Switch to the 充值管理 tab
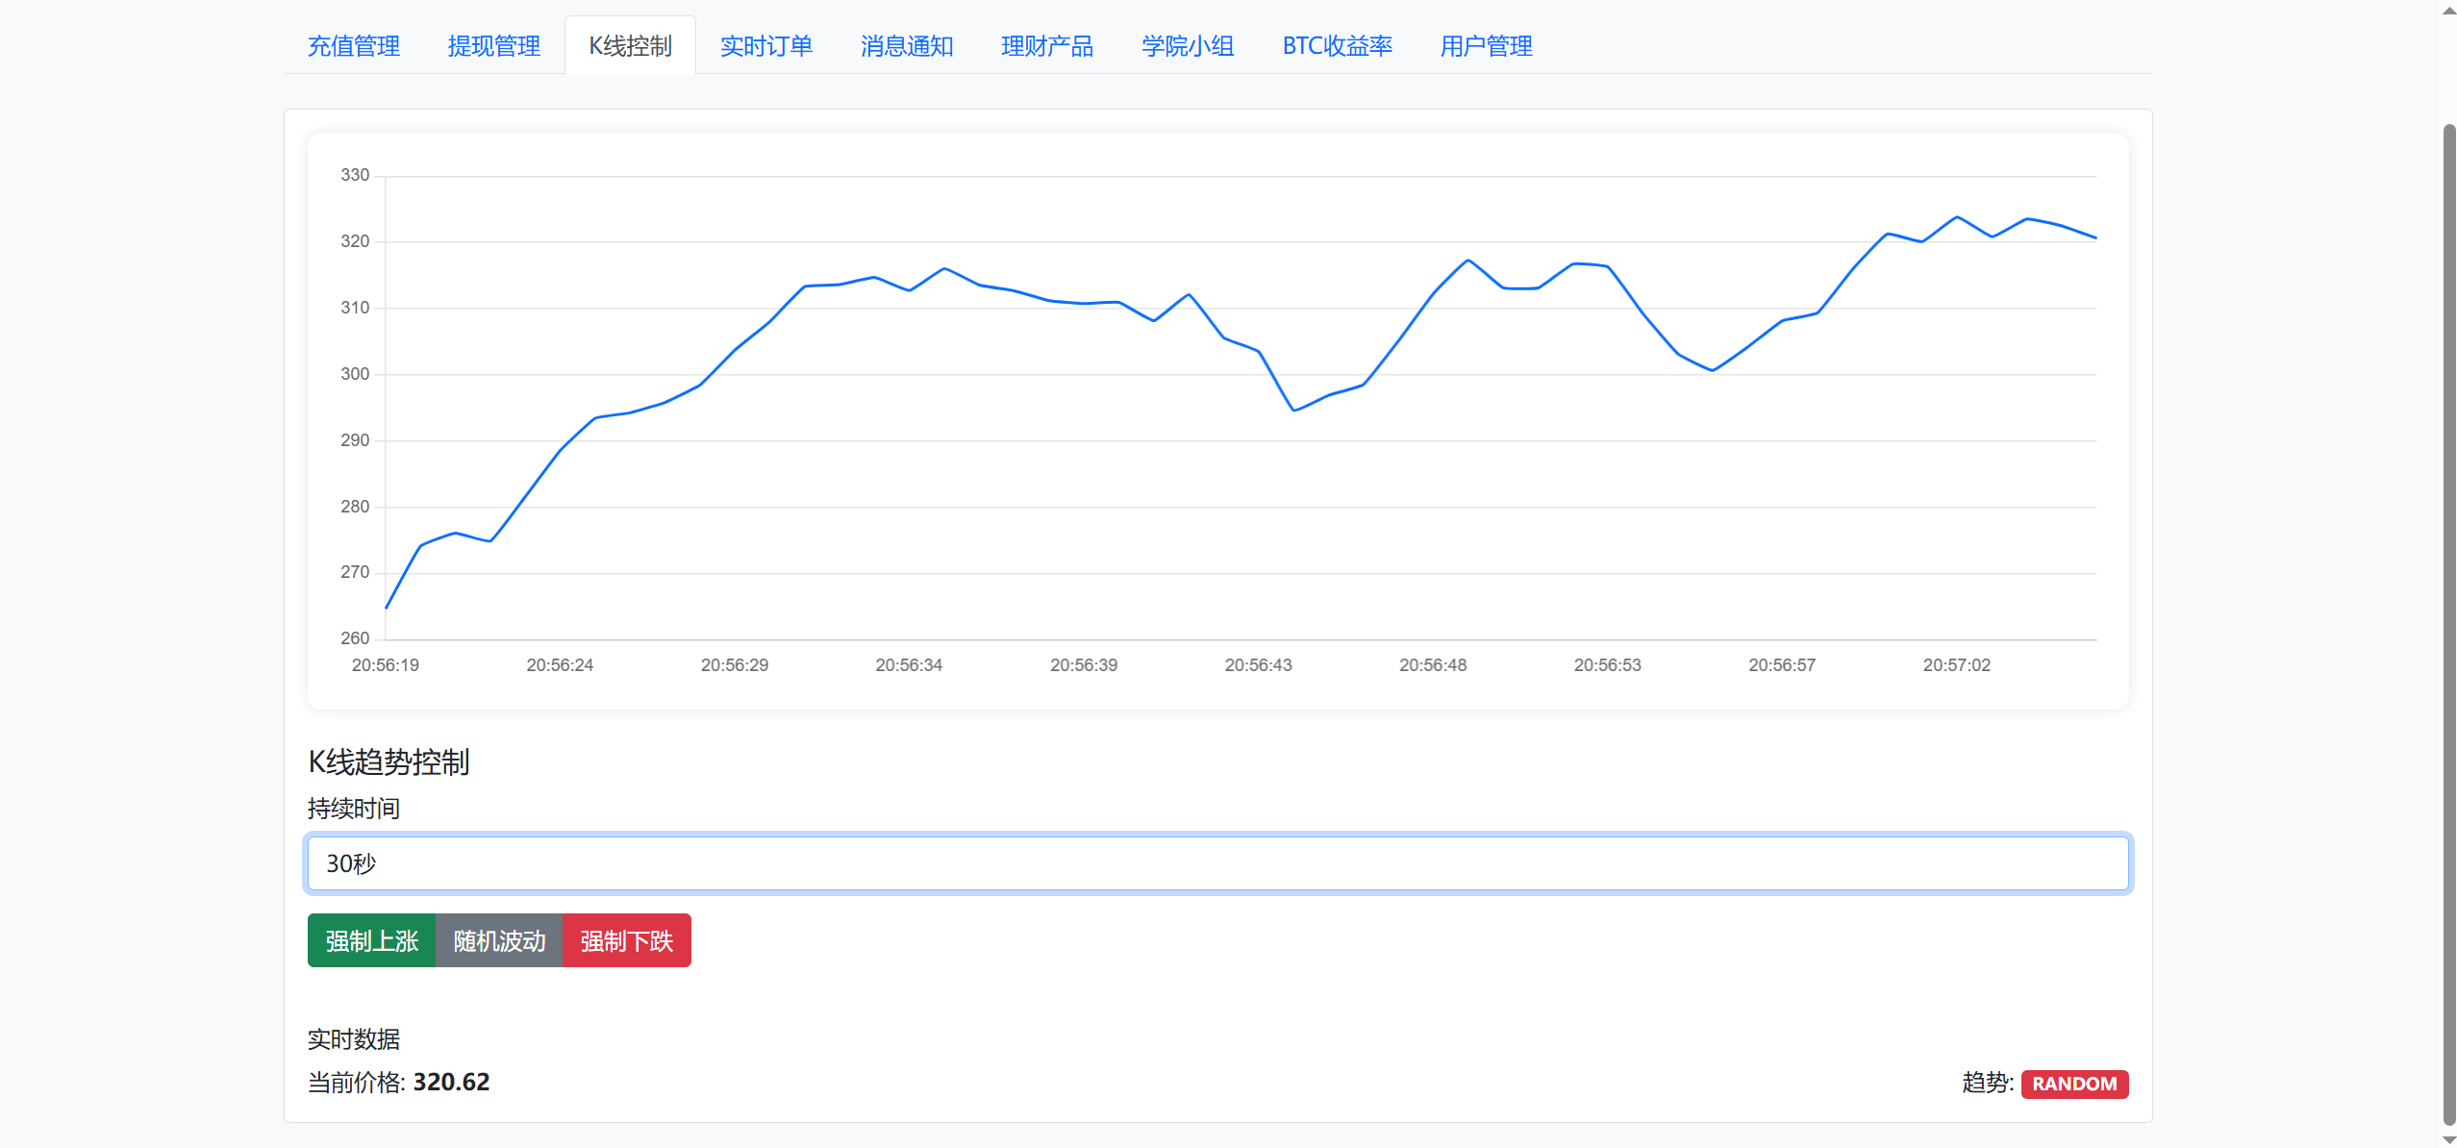The image size is (2457, 1148). click(x=354, y=45)
